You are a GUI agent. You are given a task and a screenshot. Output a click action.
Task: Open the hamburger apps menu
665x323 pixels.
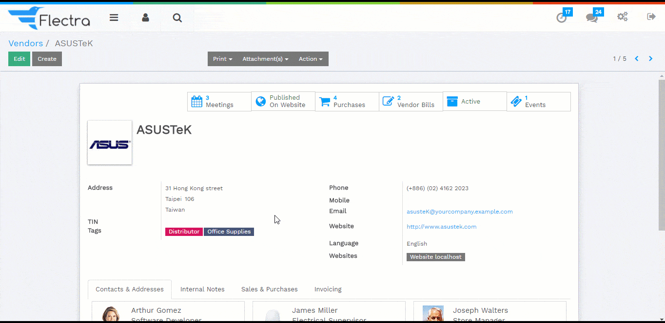point(114,18)
